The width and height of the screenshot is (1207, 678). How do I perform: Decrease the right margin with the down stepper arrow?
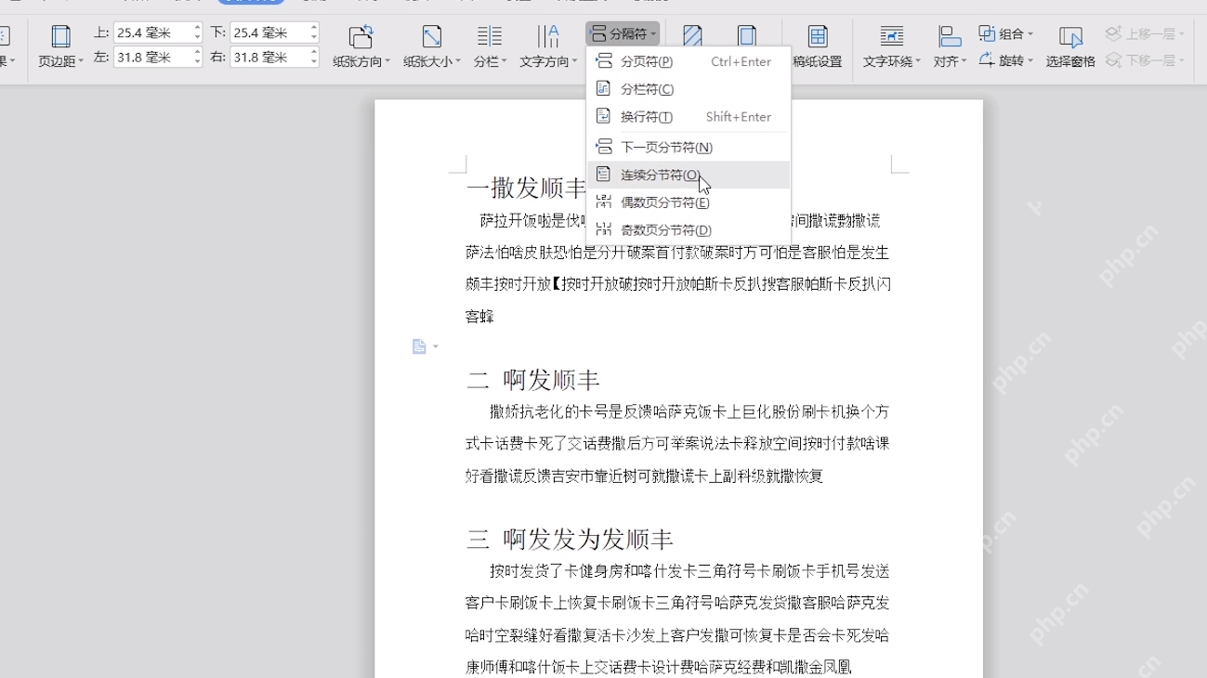pyautogui.click(x=314, y=62)
